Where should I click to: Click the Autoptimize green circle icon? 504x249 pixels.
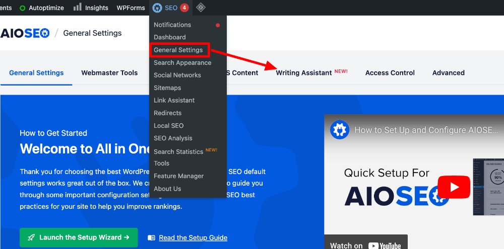23,8
